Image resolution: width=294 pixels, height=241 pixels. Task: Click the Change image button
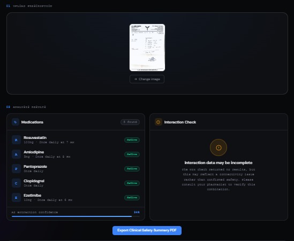pos(147,79)
